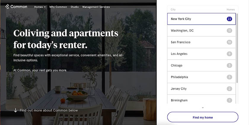The image size is (249, 125).
Task: Select Washington, DC in the city list
Action: coord(201,30)
